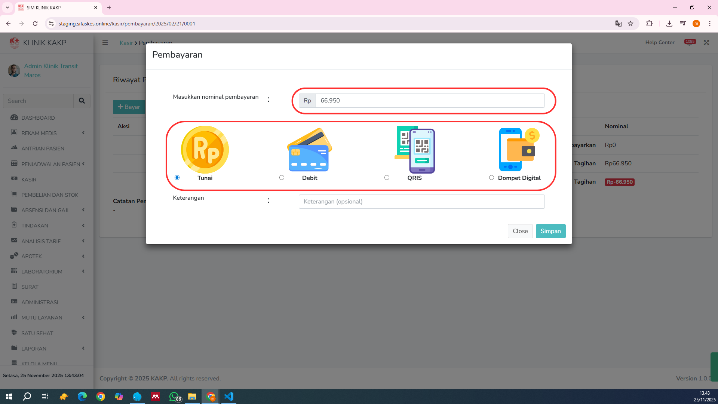Click the sidebar search magnifier icon
718x404 pixels.
point(82,101)
